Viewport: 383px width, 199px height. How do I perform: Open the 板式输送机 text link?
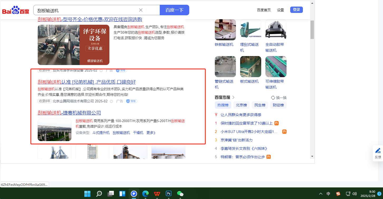(249, 81)
